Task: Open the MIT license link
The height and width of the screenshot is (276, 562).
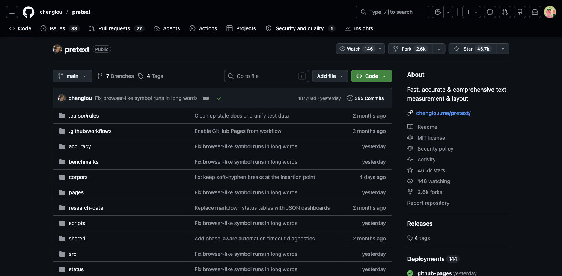Action: (431, 138)
